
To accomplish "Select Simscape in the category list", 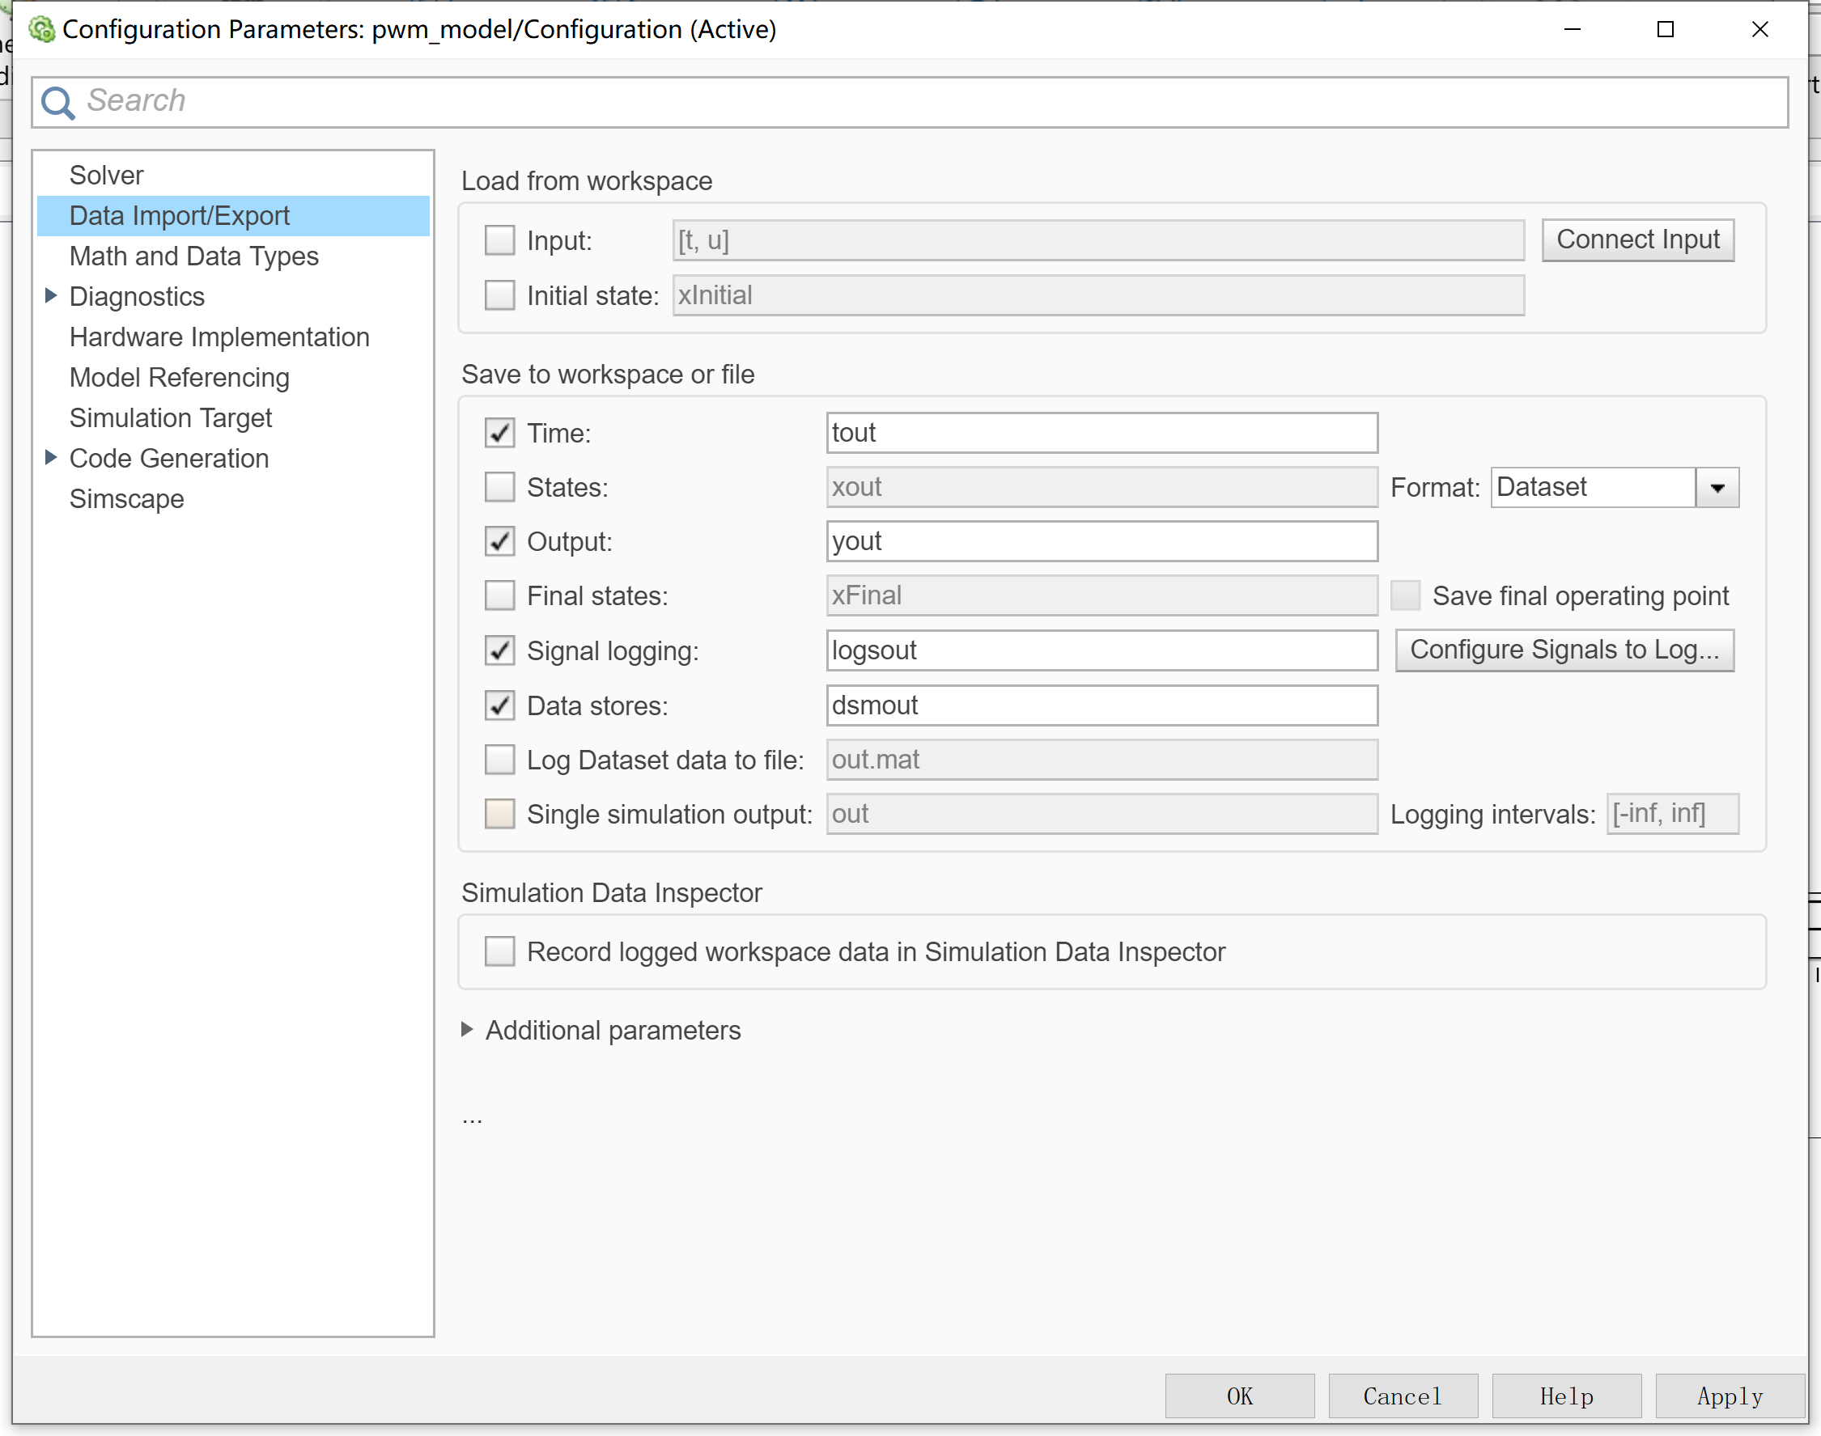I will click(126, 498).
